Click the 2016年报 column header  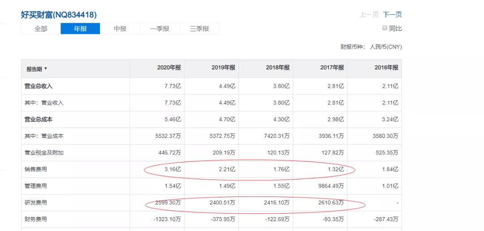pyautogui.click(x=386, y=68)
